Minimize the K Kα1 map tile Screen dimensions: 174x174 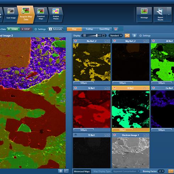pyautogui.click(x=145, y=88)
